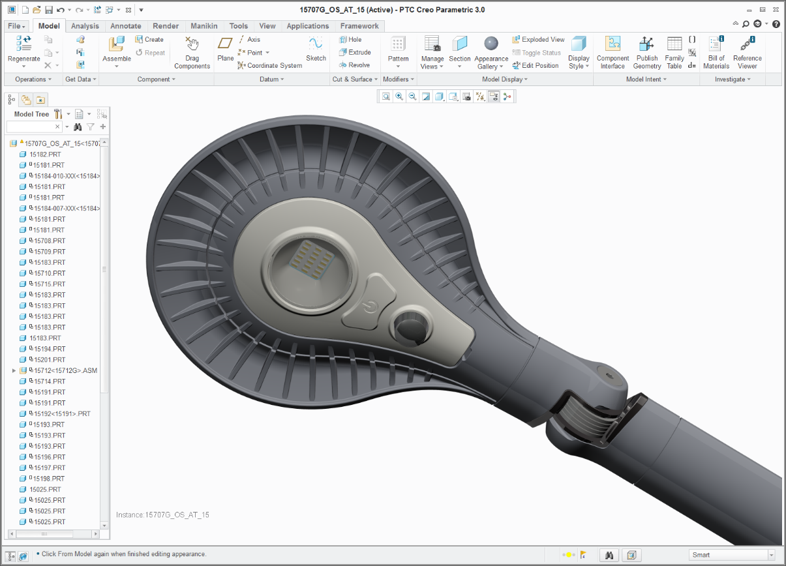Click the Publish Geometry icon

(x=646, y=52)
